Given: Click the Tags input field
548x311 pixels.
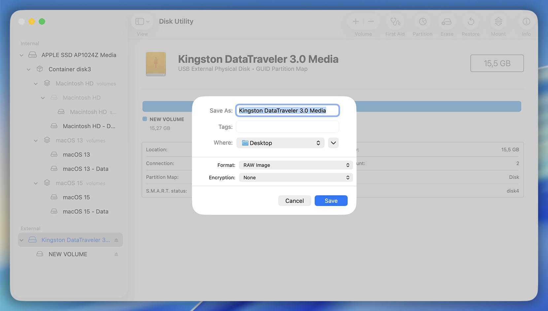Looking at the screenshot, I should 288,127.
